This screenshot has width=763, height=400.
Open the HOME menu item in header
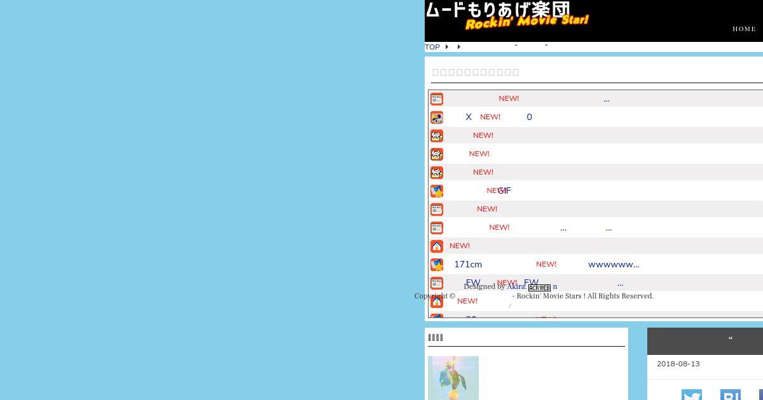pyautogui.click(x=744, y=29)
